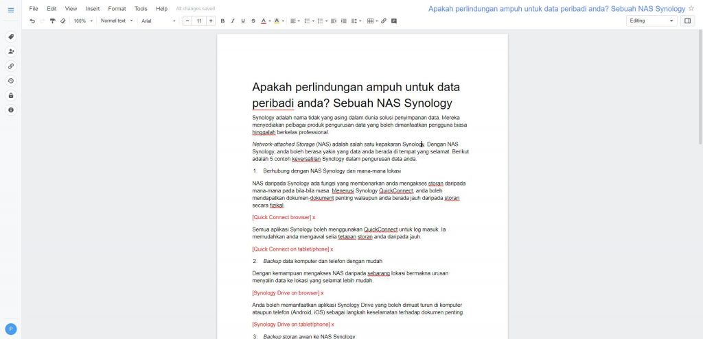Click the '[Quick Connect on tablet/phone] x' placeholder
Screen dimensions: 703x339
(x=292, y=249)
